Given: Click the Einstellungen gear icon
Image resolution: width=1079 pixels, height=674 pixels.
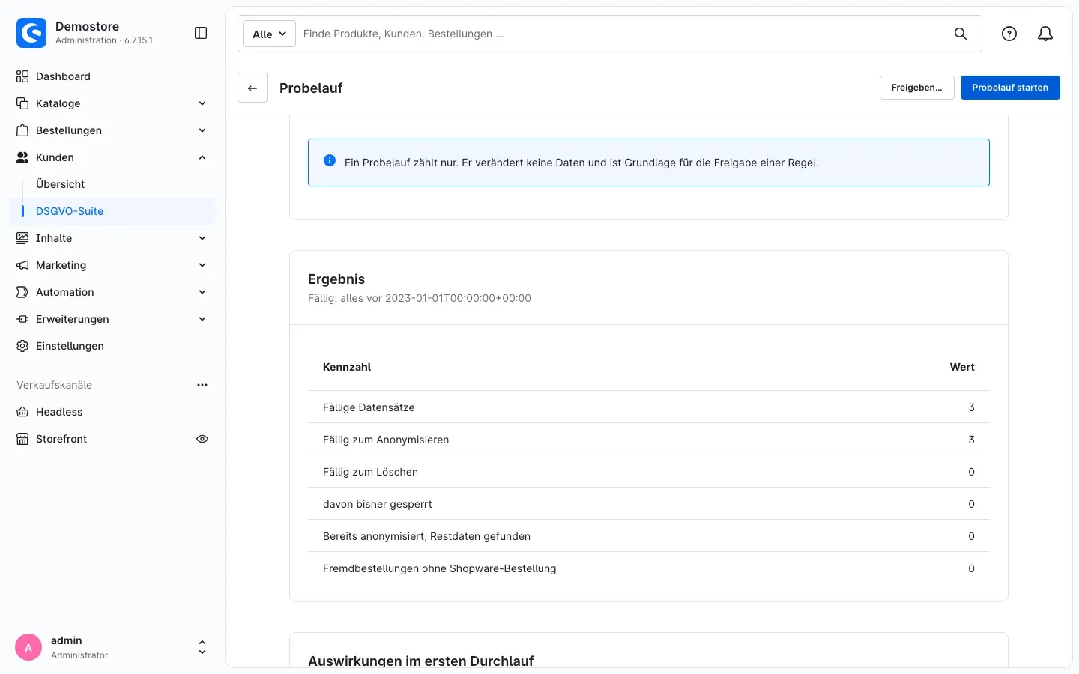Looking at the screenshot, I should pyautogui.click(x=22, y=346).
